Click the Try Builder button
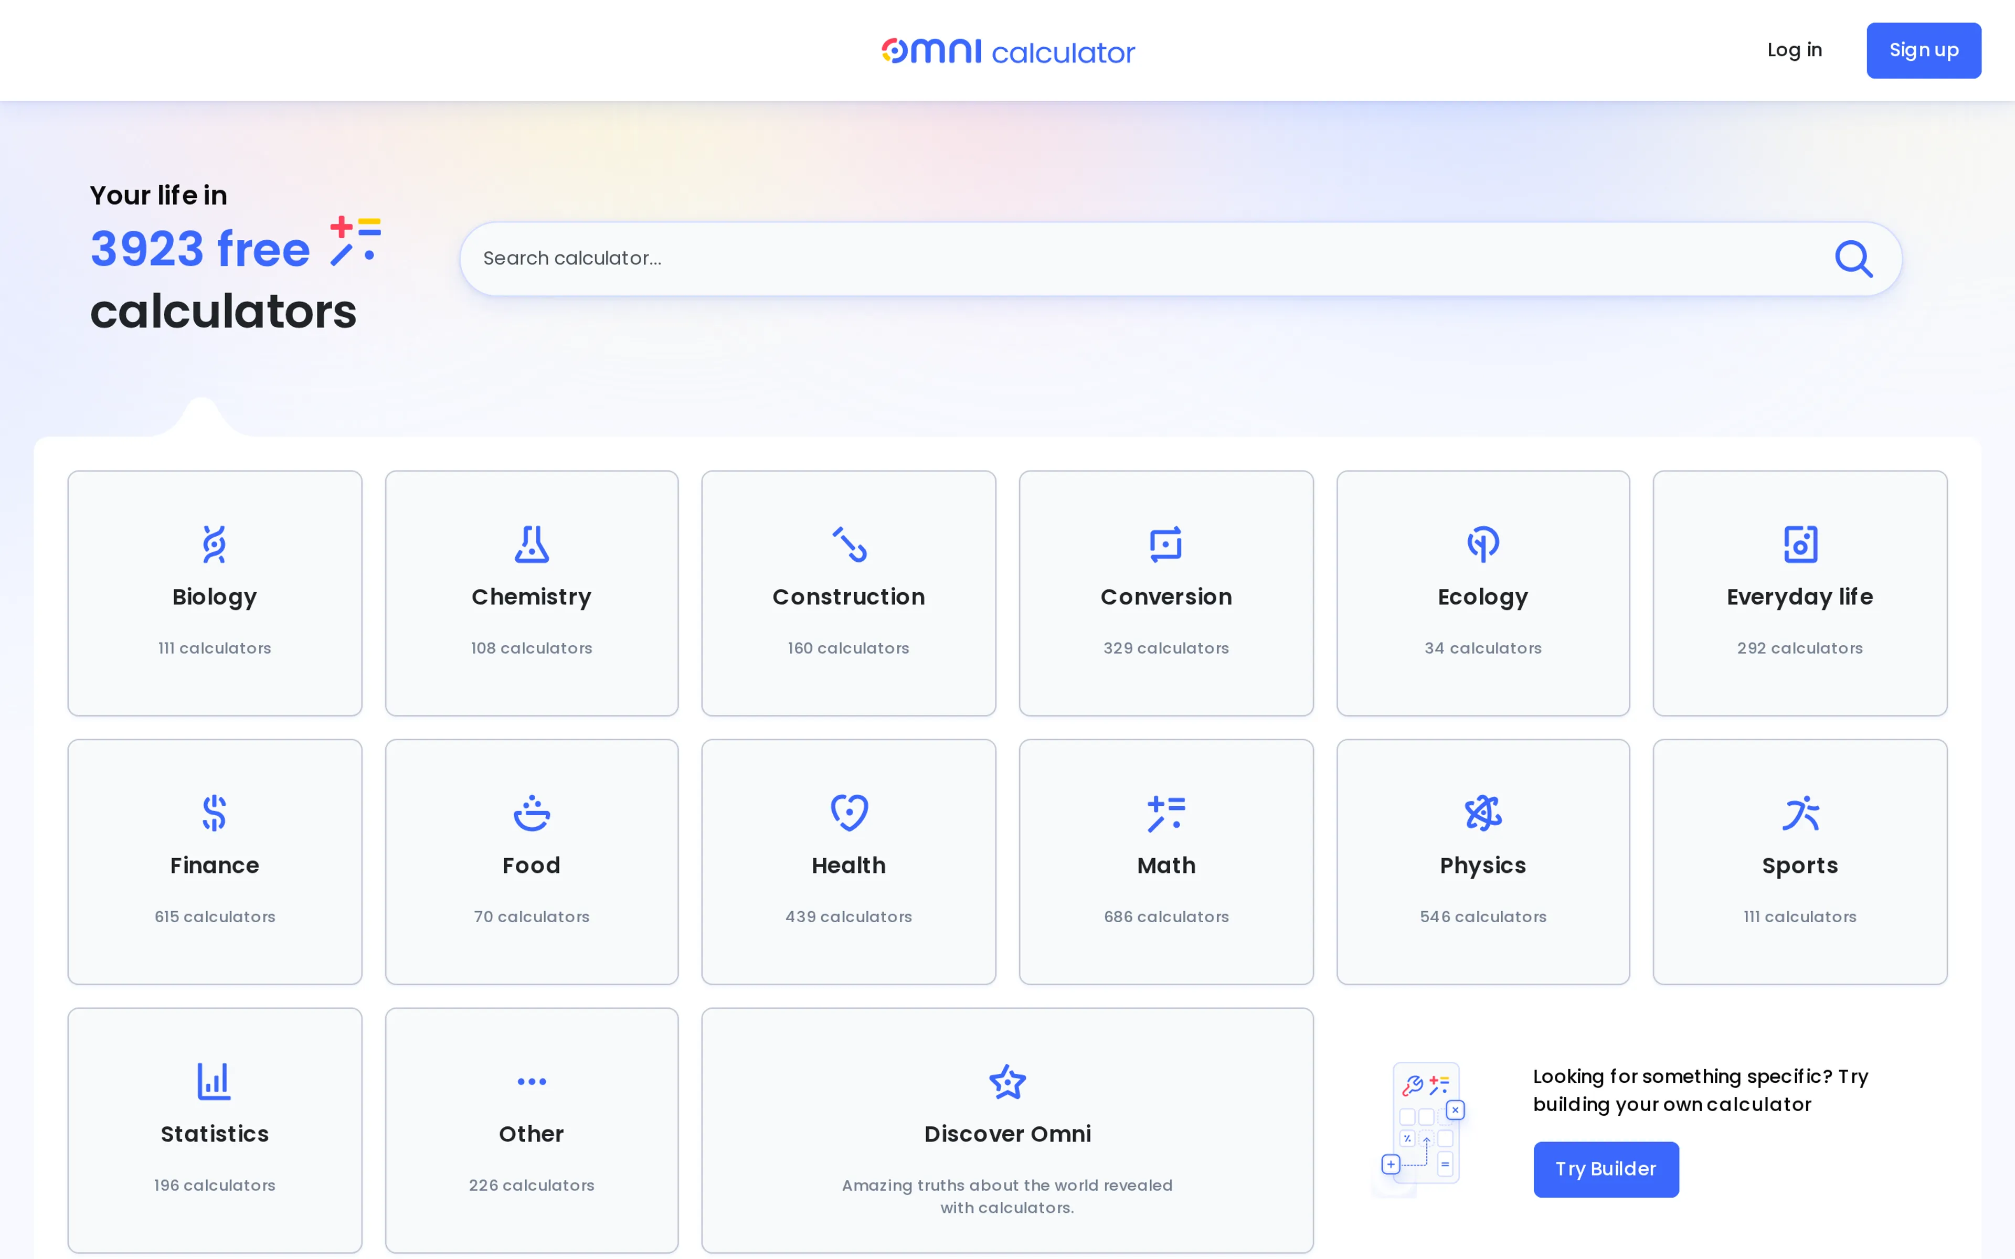The width and height of the screenshot is (2015, 1259). [1605, 1169]
